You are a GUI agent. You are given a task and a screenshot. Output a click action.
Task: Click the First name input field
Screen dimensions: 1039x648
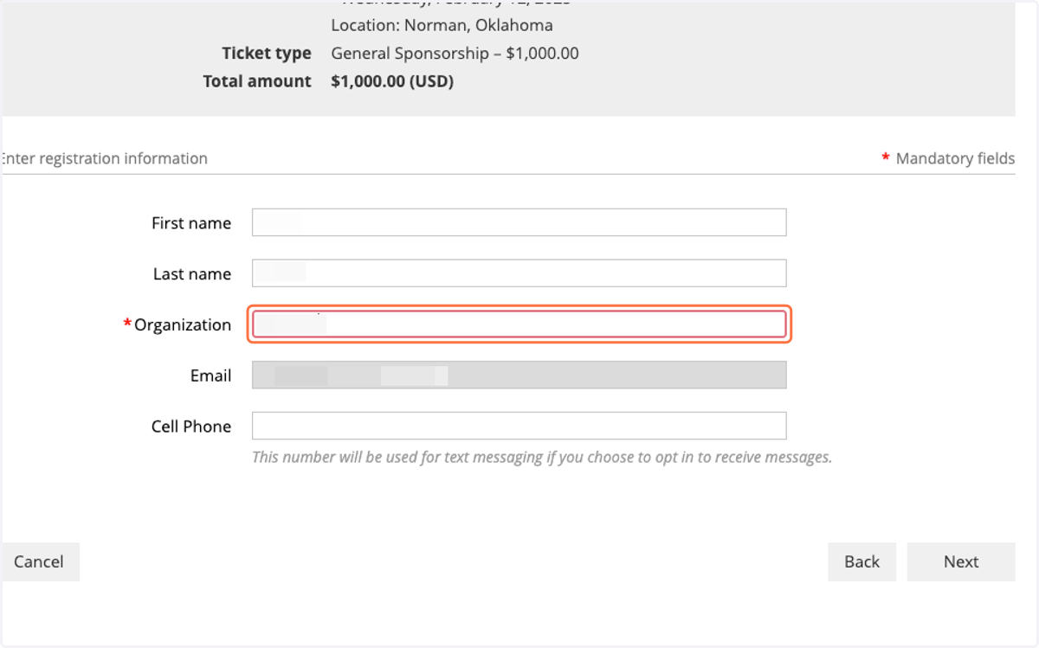pos(519,222)
